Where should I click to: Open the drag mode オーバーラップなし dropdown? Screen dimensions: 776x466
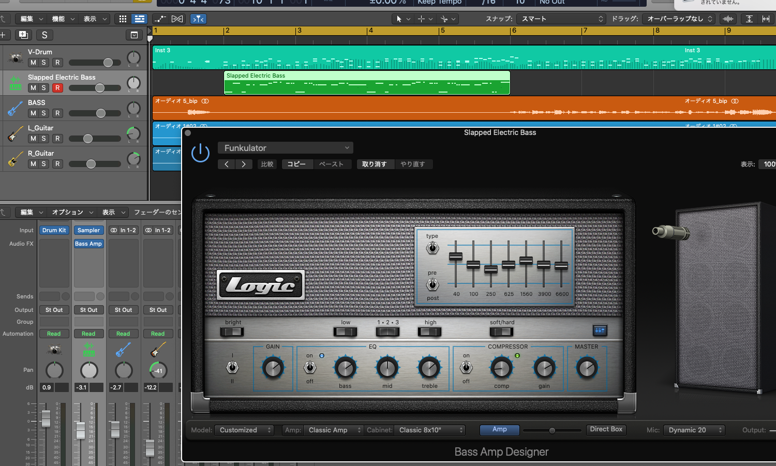[x=679, y=19]
